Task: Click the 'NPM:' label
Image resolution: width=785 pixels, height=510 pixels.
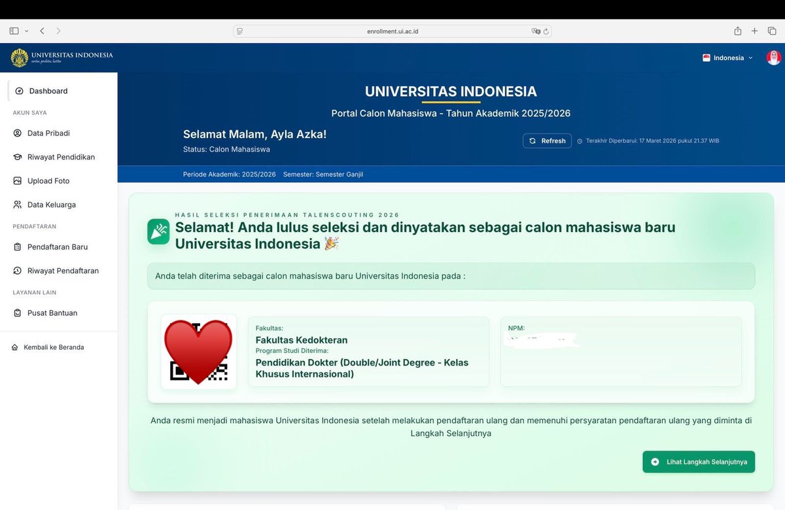Action: point(516,328)
